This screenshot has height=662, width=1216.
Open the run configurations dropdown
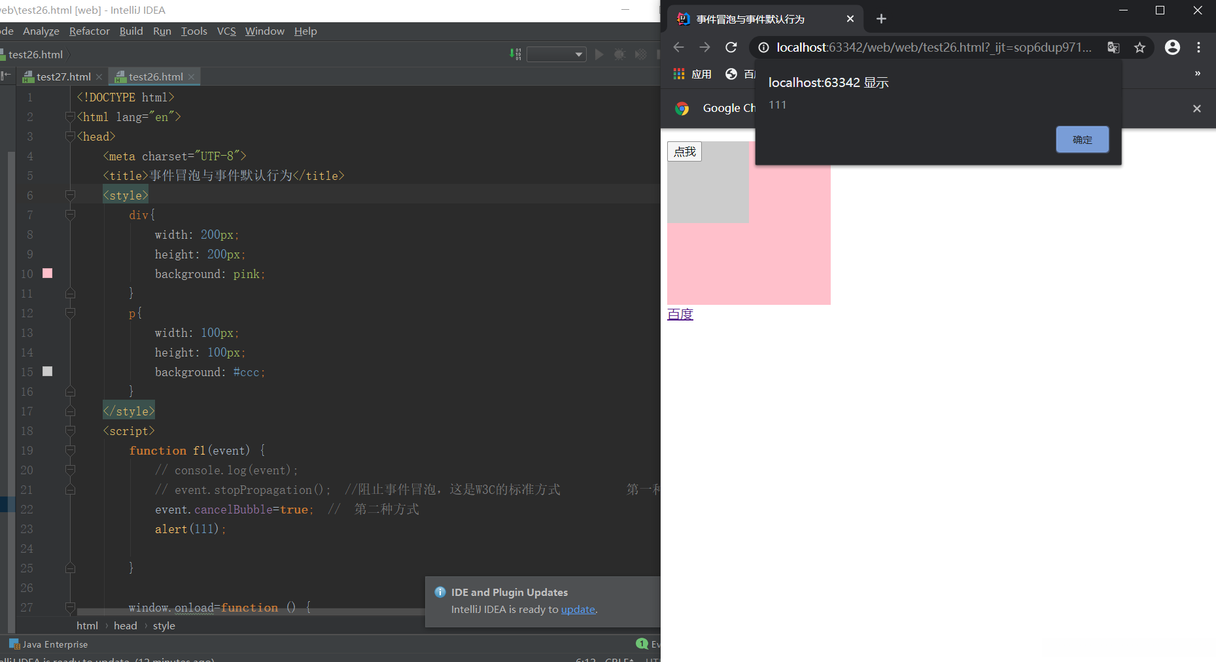pyautogui.click(x=556, y=54)
